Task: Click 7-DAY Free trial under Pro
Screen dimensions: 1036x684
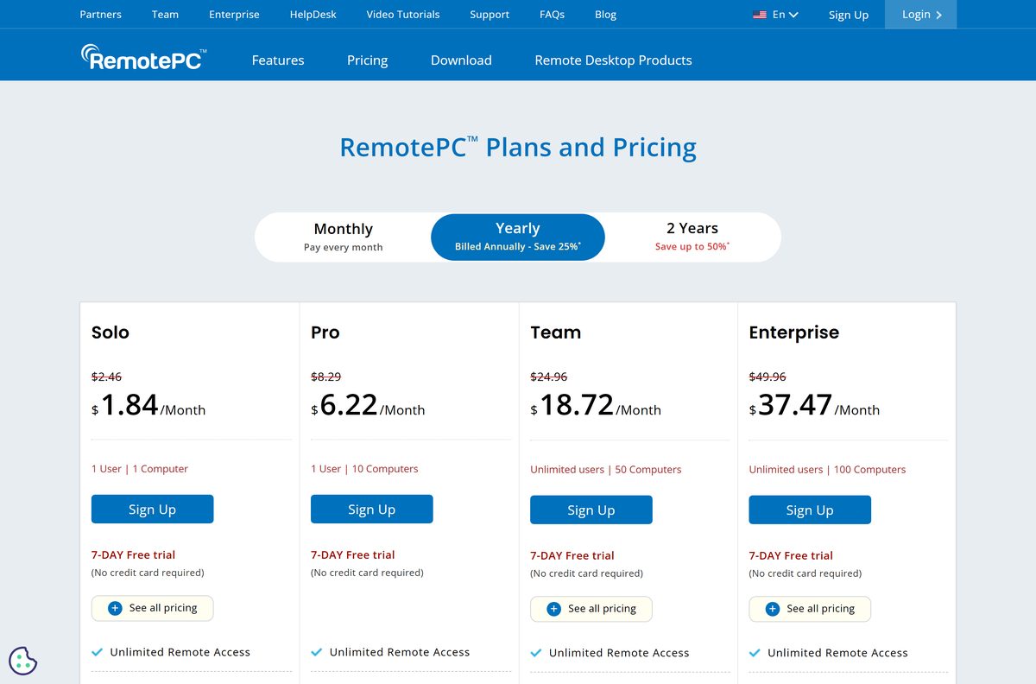Action: [353, 554]
